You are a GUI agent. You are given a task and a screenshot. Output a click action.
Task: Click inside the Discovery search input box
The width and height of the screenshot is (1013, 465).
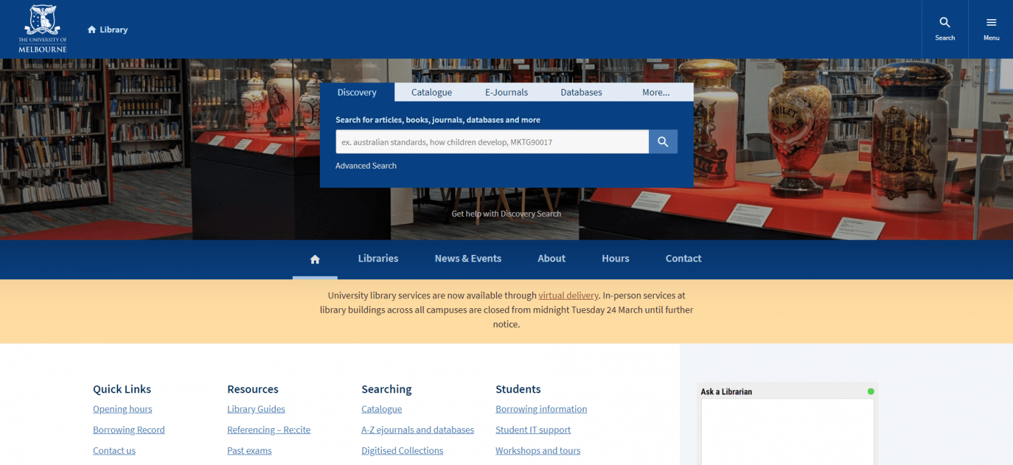(491, 141)
